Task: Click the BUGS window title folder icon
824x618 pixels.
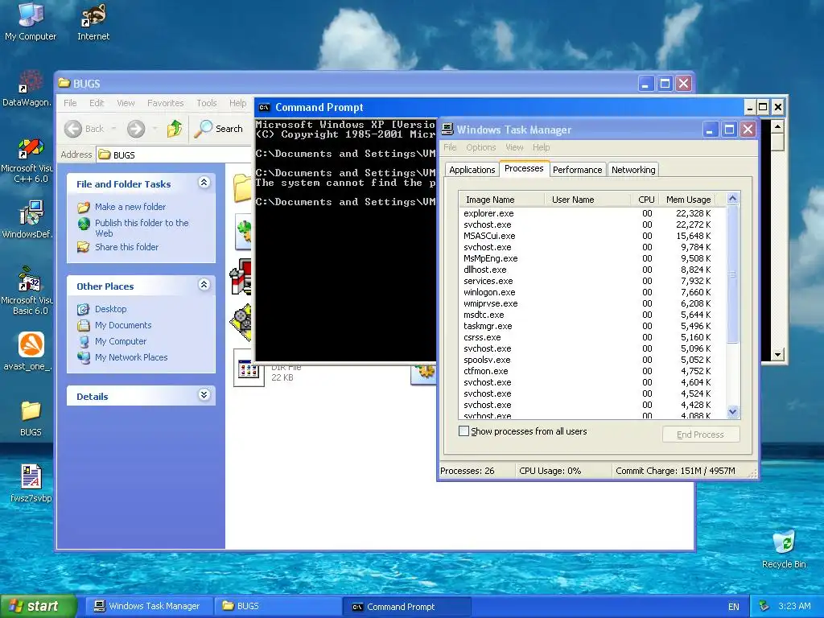Action: pyautogui.click(x=64, y=83)
